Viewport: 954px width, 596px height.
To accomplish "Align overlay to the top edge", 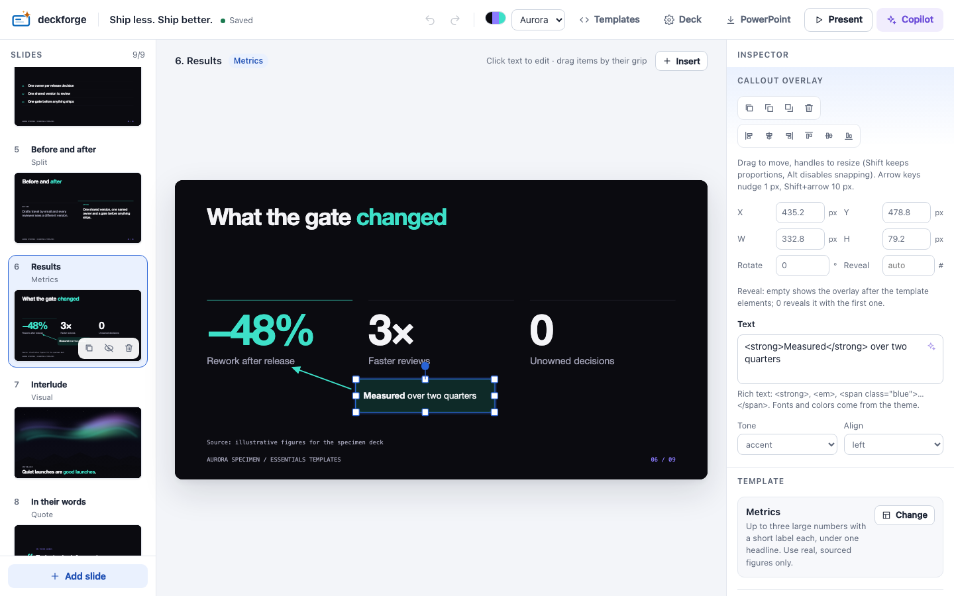I will tap(809, 136).
